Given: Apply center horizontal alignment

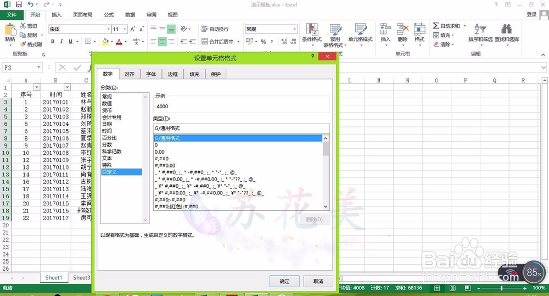Looking at the screenshot, I should pos(162,41).
